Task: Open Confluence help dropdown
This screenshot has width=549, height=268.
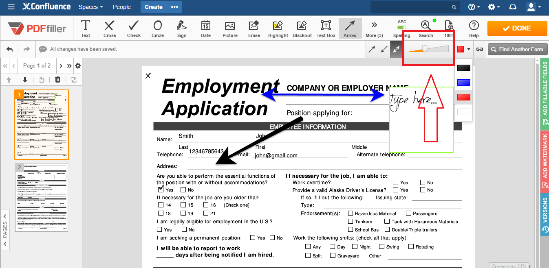Action: pos(474,7)
